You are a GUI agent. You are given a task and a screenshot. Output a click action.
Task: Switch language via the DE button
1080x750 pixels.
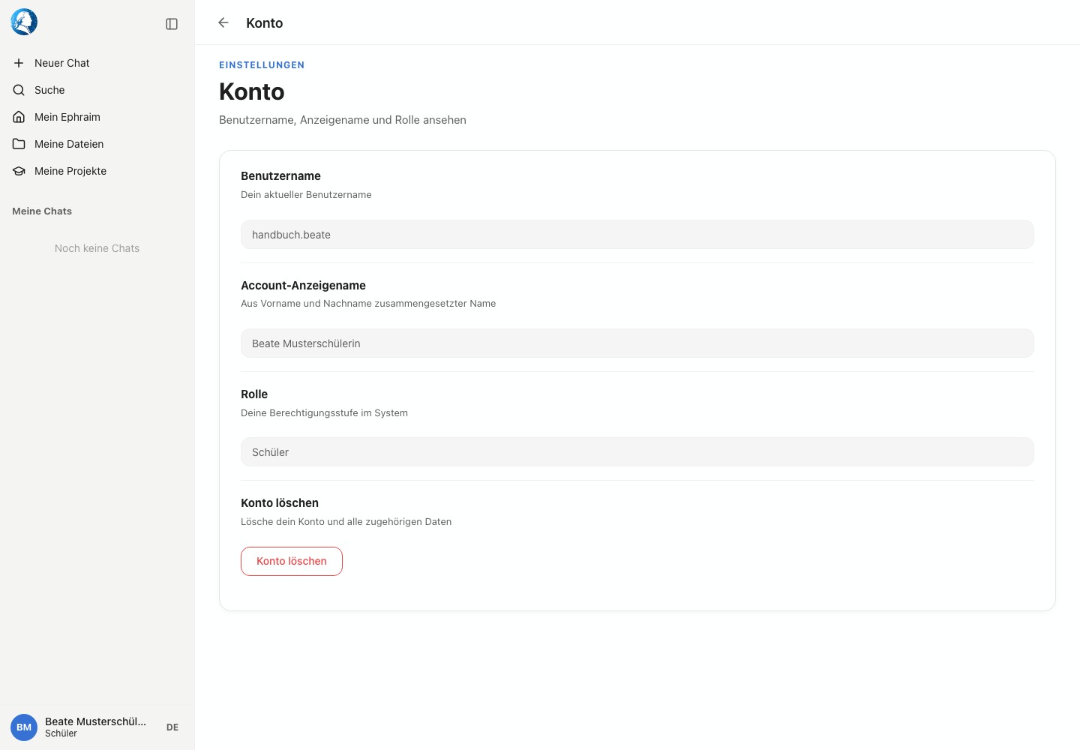(172, 727)
